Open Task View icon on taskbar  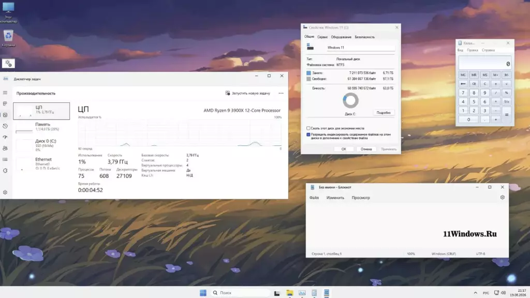click(277, 293)
